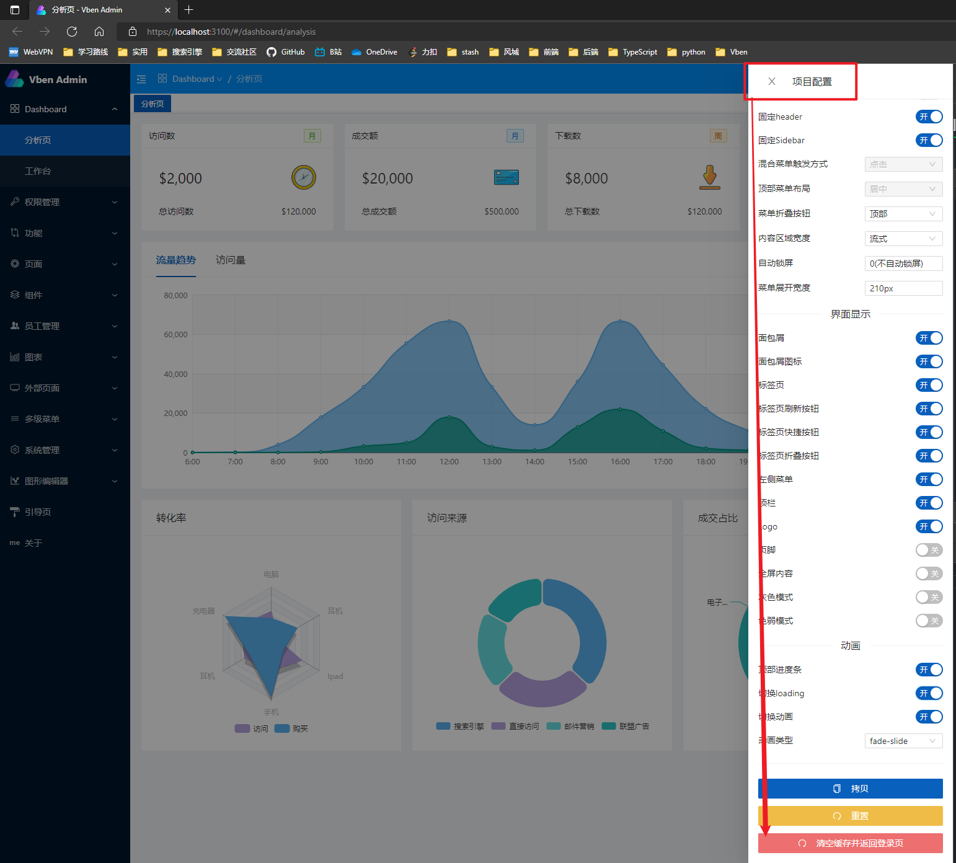
Task: Toggle the 标签页刷新按钮 switch
Action: 929,409
